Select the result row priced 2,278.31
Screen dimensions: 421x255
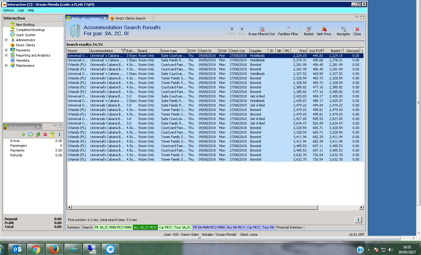click(215, 60)
